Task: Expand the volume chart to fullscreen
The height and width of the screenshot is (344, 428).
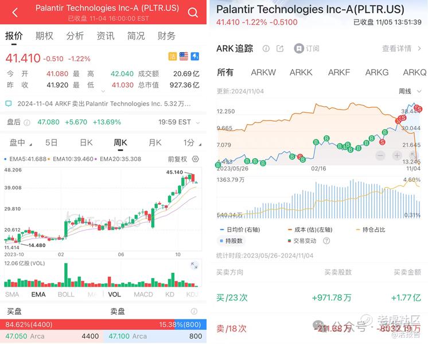Action: pyautogui.click(x=194, y=265)
